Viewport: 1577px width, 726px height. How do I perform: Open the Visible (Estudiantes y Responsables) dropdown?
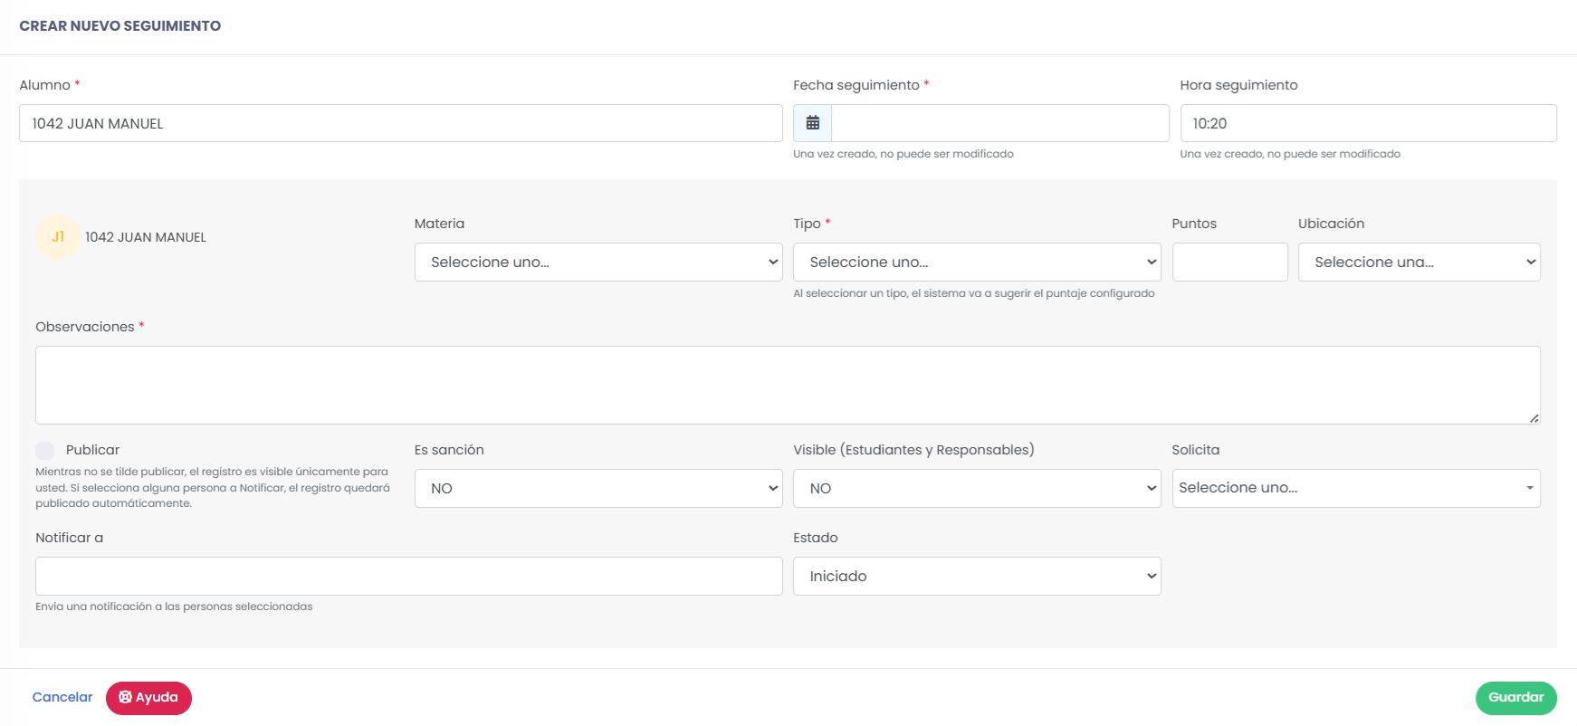(977, 488)
